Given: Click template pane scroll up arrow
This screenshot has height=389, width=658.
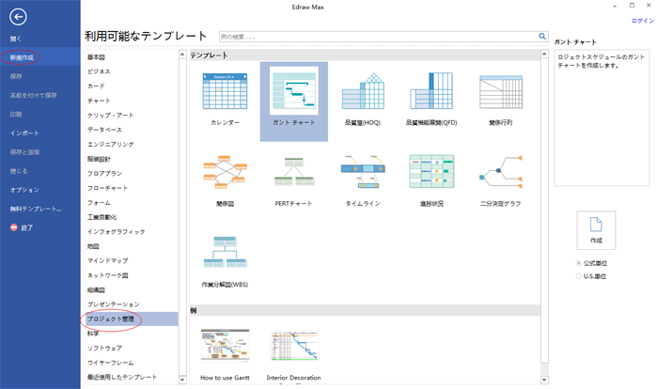Looking at the screenshot, I should coord(544,54).
